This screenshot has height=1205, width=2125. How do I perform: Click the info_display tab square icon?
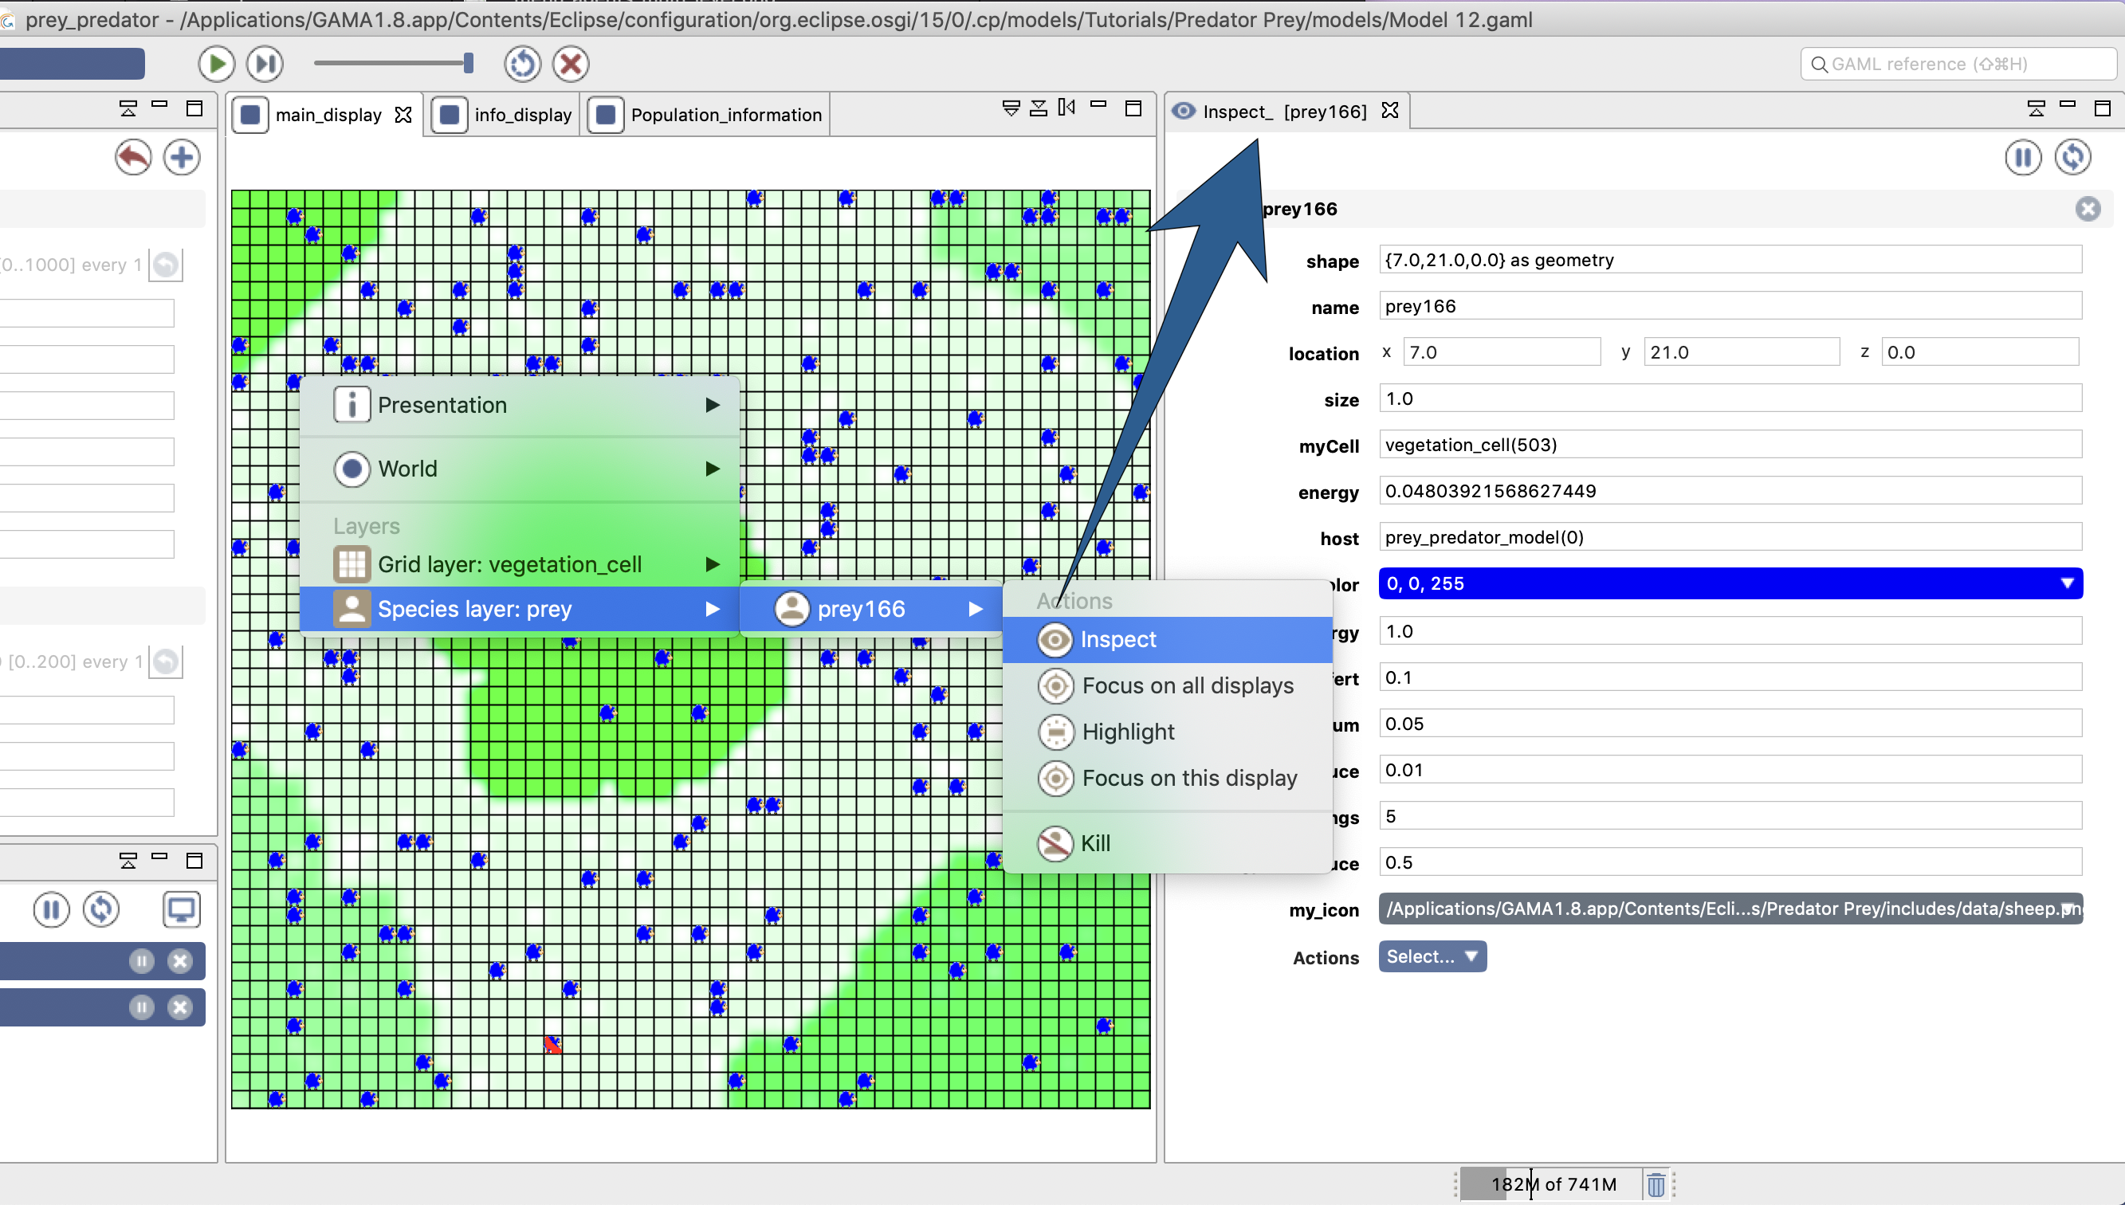(x=450, y=114)
